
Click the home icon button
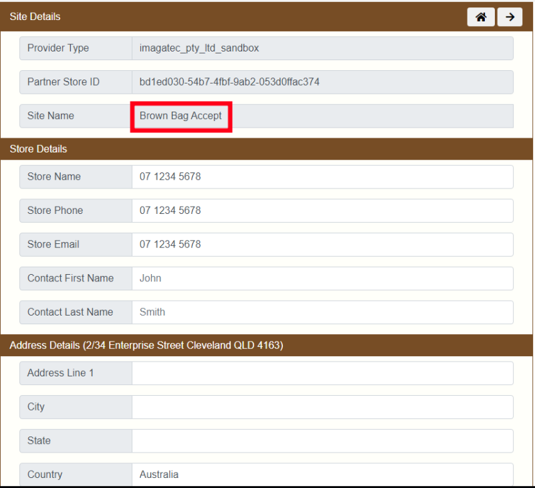pyautogui.click(x=481, y=17)
